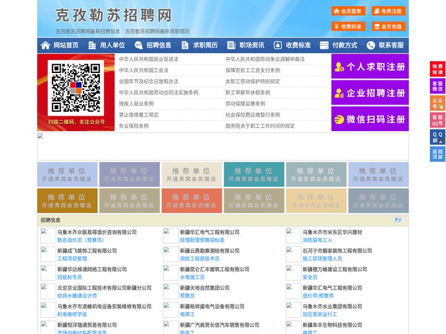The width and height of the screenshot is (446, 334).
Task: Open 女职工劳动保护特别规定 link
Action: click(x=253, y=82)
